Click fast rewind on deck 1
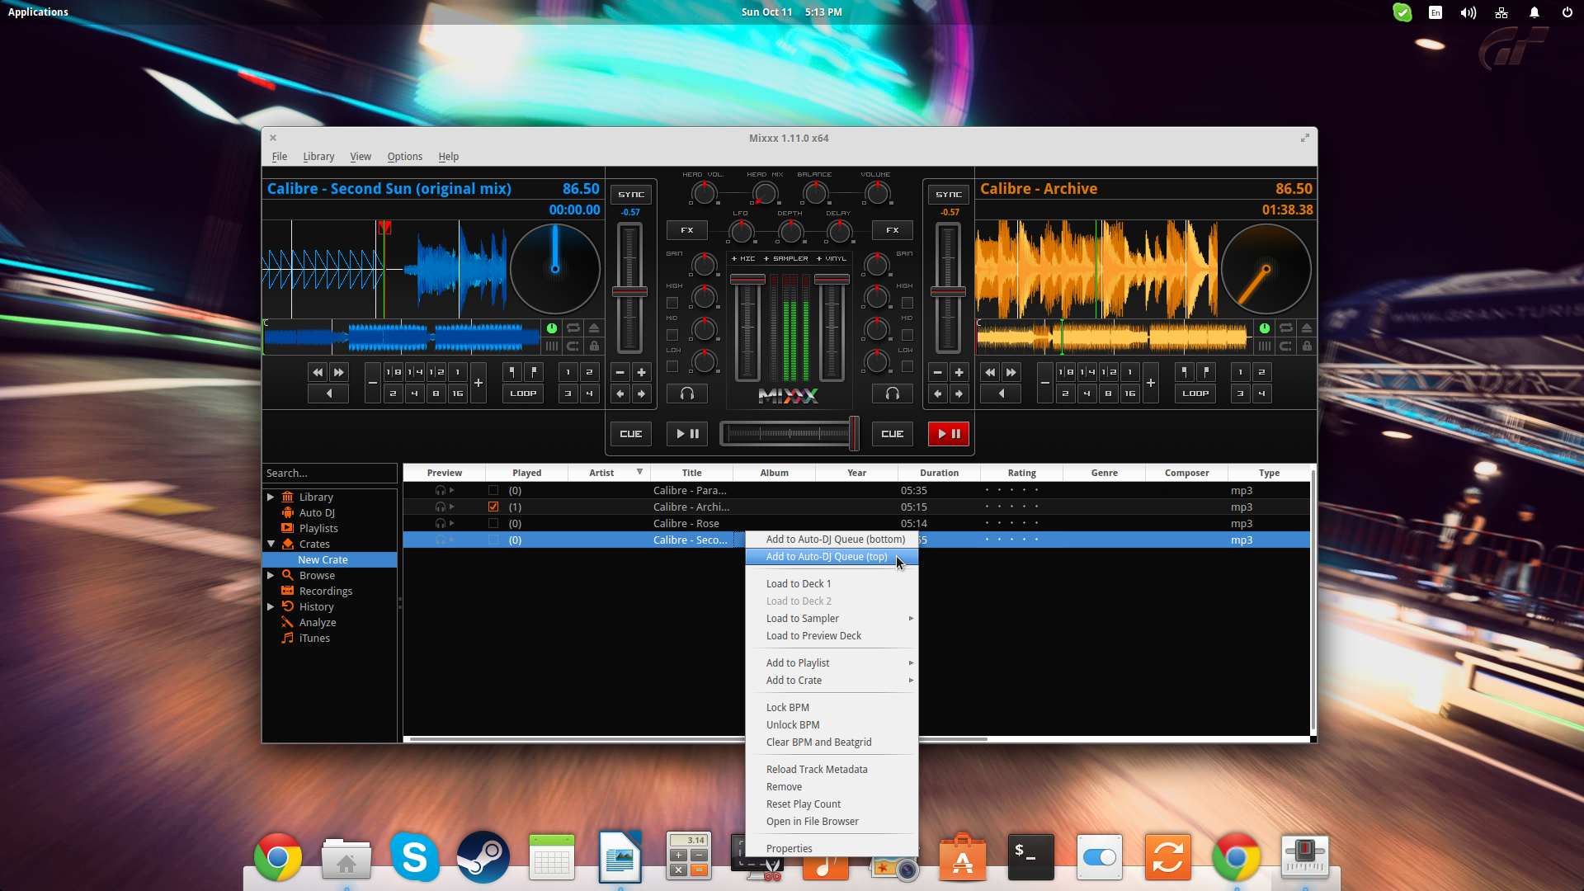 [318, 372]
